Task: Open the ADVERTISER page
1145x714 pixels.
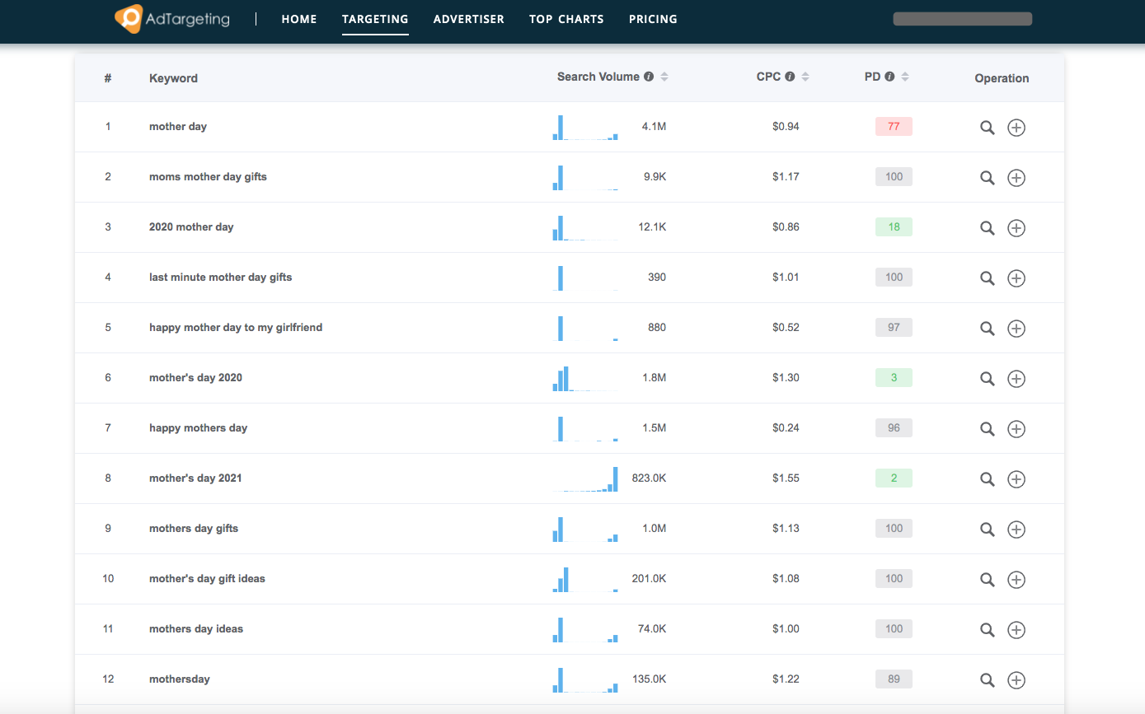Action: coord(469,19)
